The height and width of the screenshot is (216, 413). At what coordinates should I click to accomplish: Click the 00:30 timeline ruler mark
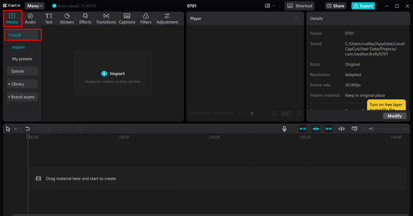pos(306,137)
